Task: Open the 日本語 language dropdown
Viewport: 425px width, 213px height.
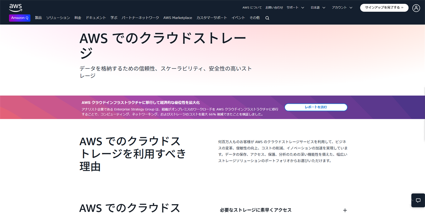Action: point(318,7)
